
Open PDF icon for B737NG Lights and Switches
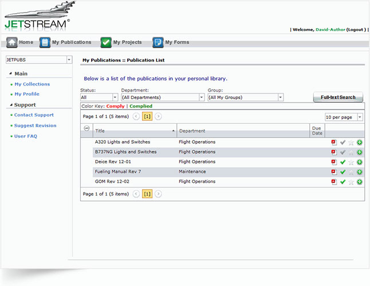[x=334, y=152]
